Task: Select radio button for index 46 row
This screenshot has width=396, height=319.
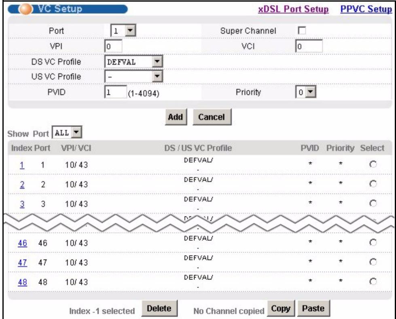Action: (x=373, y=243)
